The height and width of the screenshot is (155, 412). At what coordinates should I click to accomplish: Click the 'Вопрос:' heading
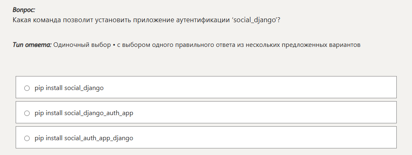pyautogui.click(x=23, y=10)
